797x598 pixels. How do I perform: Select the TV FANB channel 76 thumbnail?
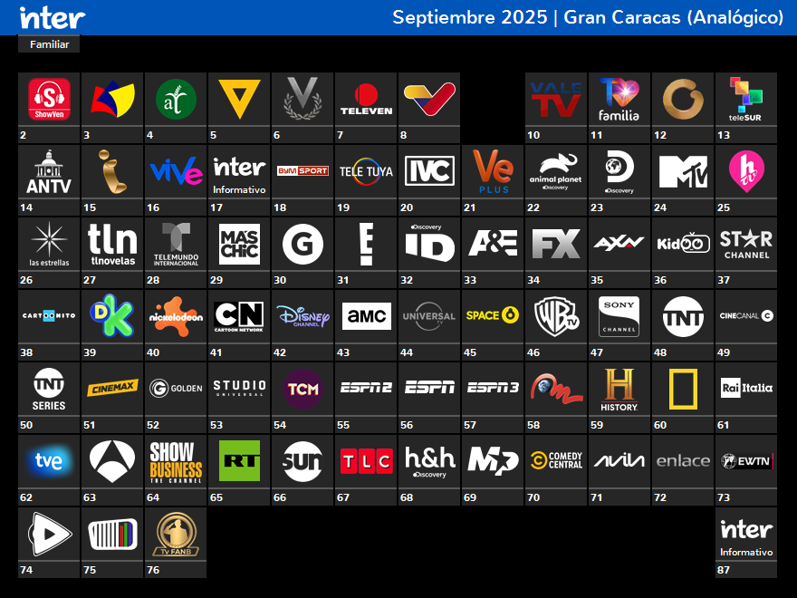point(176,534)
